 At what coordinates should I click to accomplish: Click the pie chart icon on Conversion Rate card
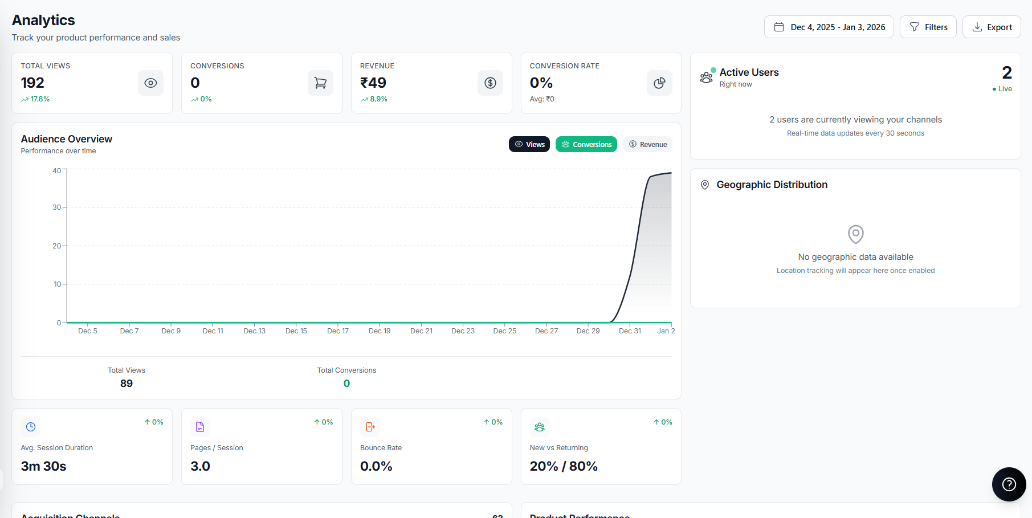pos(659,83)
